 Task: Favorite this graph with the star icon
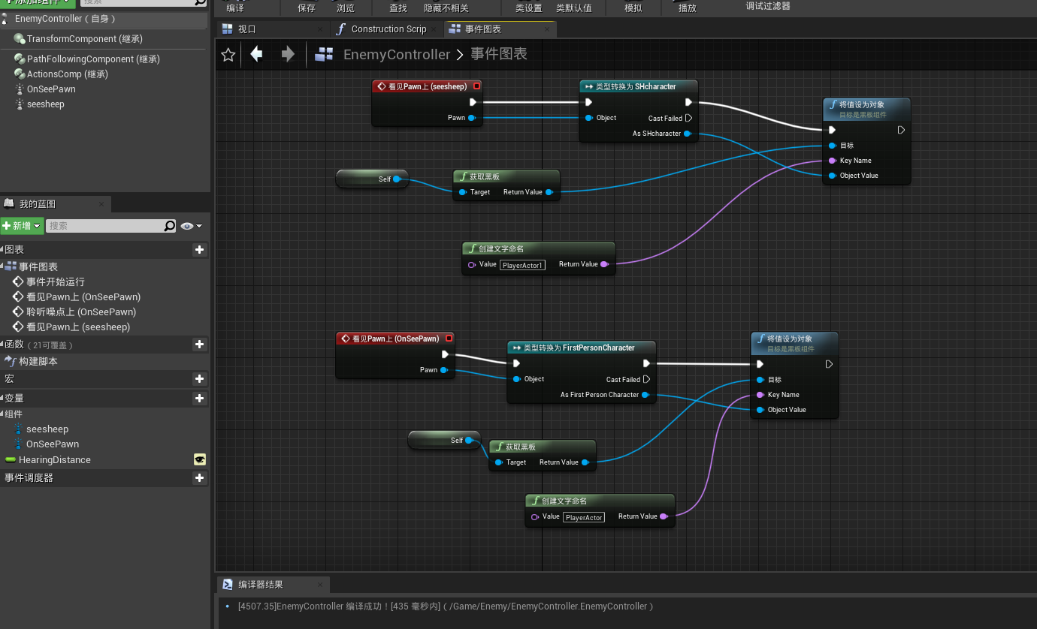pyautogui.click(x=228, y=55)
